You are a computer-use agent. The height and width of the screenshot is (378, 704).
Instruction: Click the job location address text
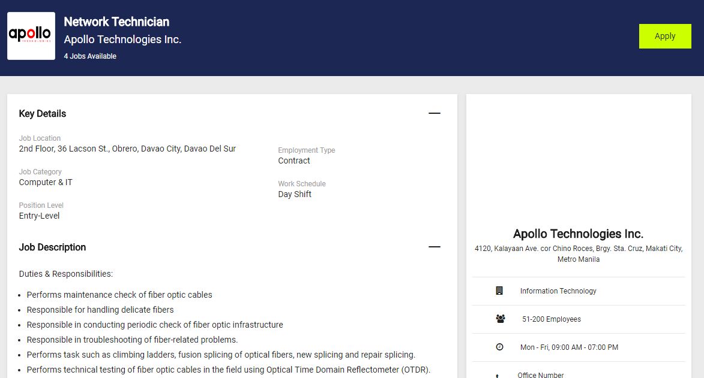[x=127, y=149]
